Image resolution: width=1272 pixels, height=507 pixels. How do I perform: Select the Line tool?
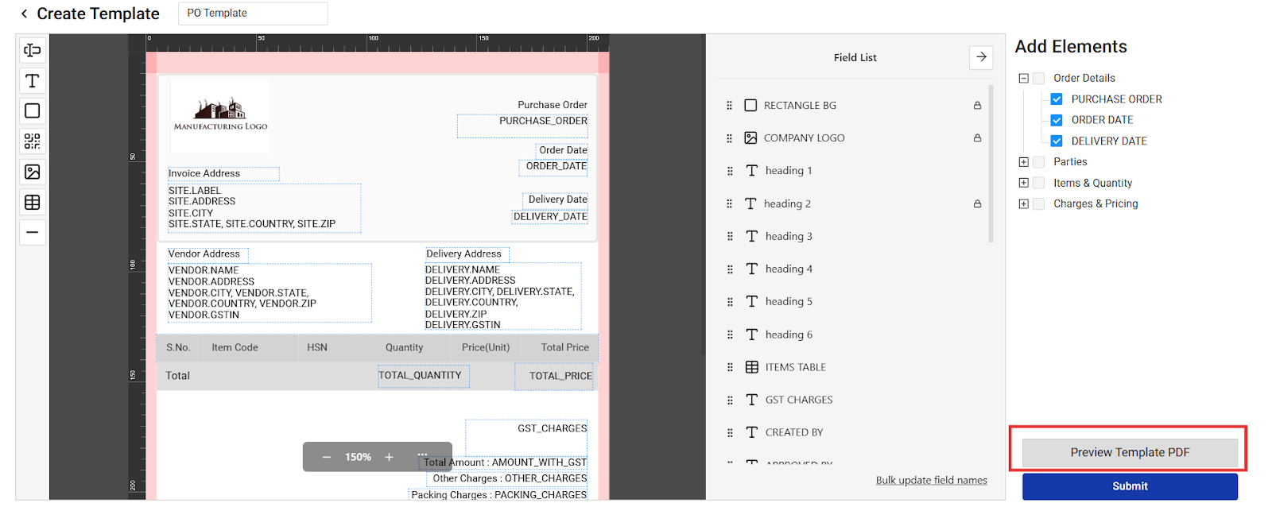[x=33, y=233]
